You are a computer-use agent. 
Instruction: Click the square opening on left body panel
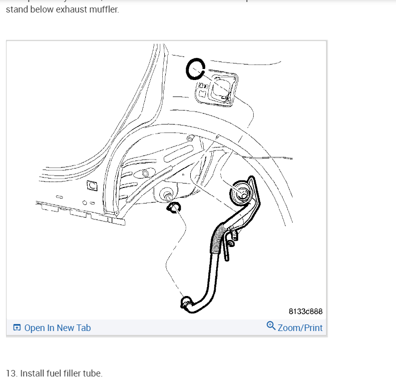(x=92, y=185)
